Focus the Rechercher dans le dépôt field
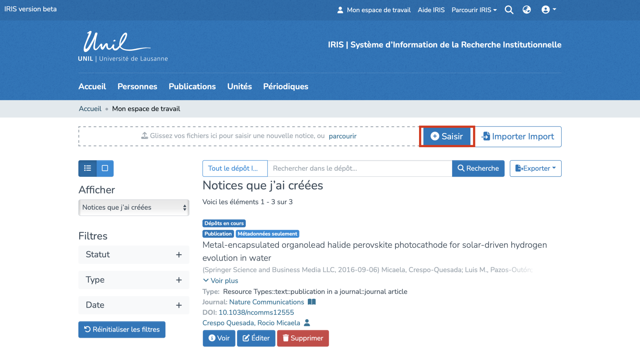Screen dimensions: 640x364 tap(359, 168)
